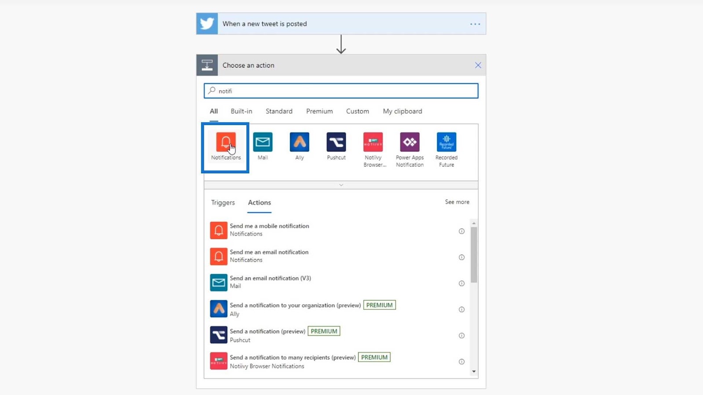The width and height of the screenshot is (703, 395).
Task: Show info for Send an email notification (V3)
Action: coord(461,284)
